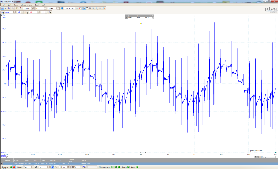Image resolution: width=278 pixels, height=169 pixels.
Task: Start capture with the green go button
Action: pos(11,167)
